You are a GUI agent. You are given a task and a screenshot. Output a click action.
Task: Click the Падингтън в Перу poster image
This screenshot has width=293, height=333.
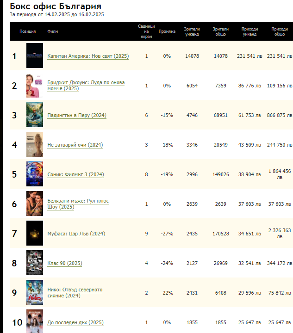click(35, 115)
